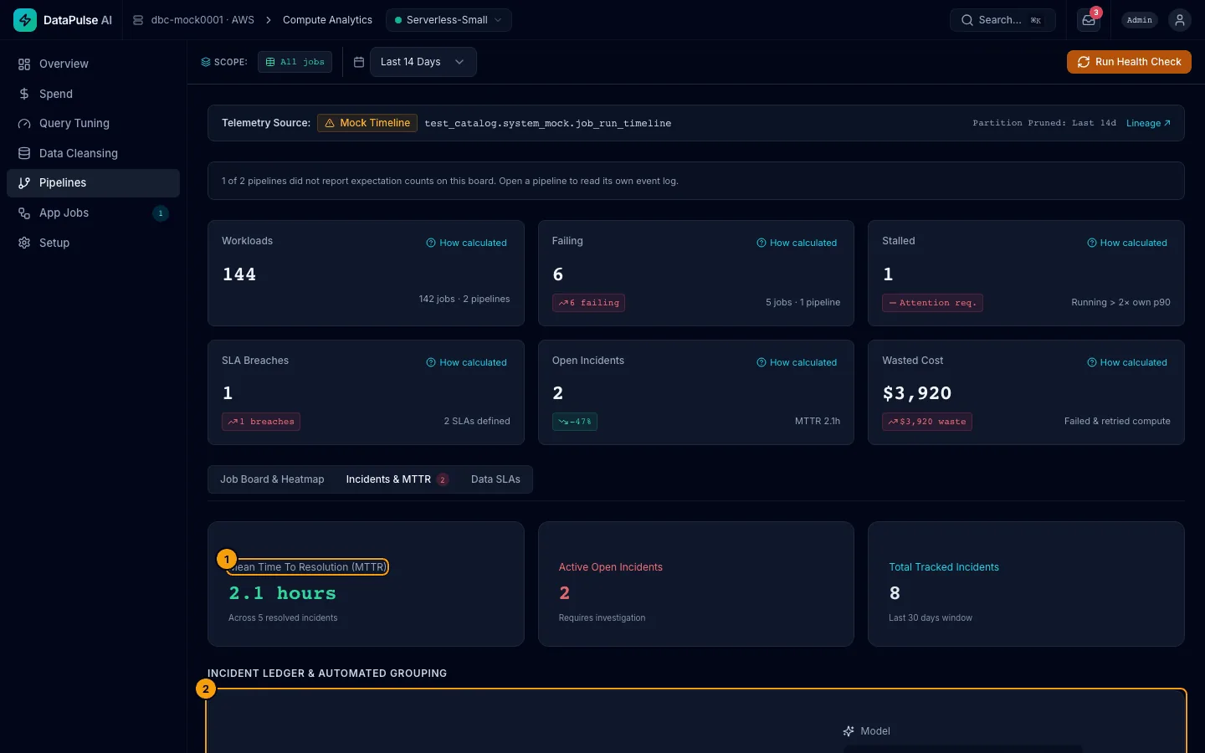Click the calendar icon beside date range
Screen dimensions: 1205x753
(359, 62)
